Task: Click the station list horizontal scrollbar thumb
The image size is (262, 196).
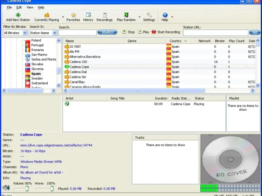Action: tap(137, 90)
